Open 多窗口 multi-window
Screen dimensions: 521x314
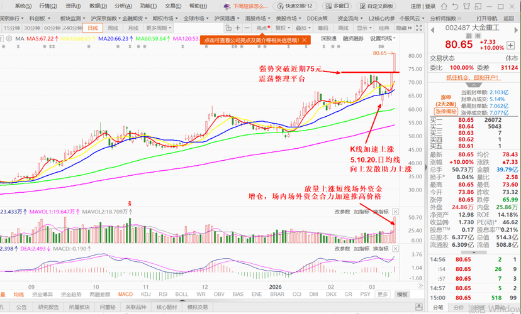pyautogui.click(x=337, y=6)
